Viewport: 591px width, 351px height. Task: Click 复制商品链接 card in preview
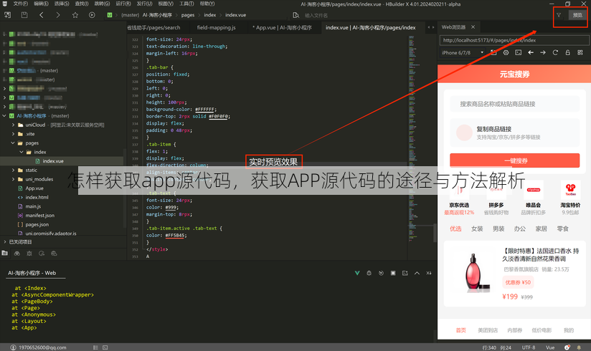(x=514, y=133)
